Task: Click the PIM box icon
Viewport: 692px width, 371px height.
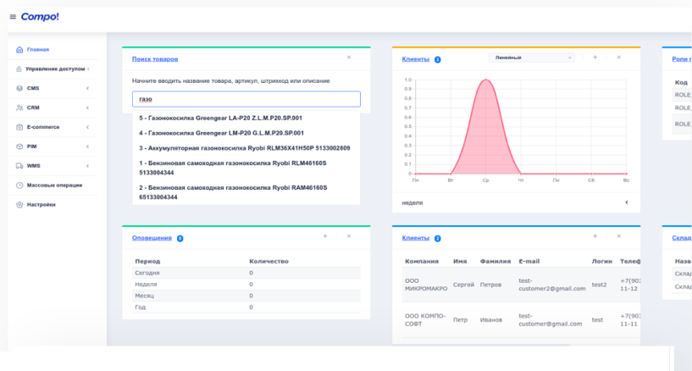Action: point(19,147)
